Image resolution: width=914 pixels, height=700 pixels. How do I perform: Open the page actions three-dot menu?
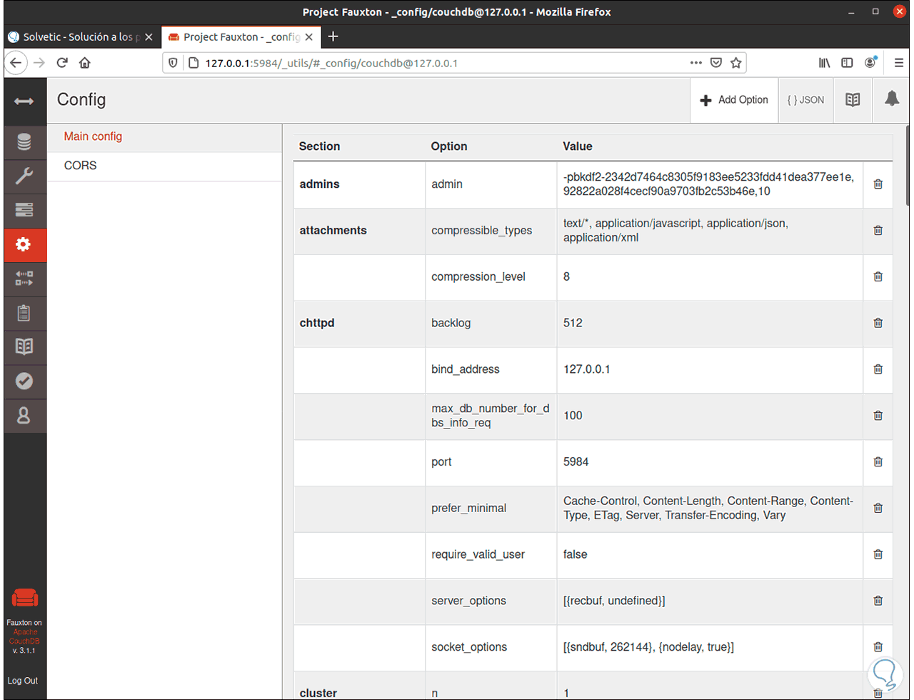coord(696,63)
